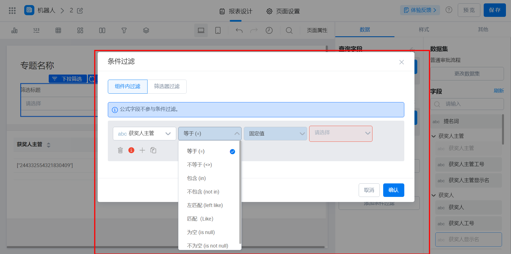Select 包含 (in) from operator list

pos(196,178)
